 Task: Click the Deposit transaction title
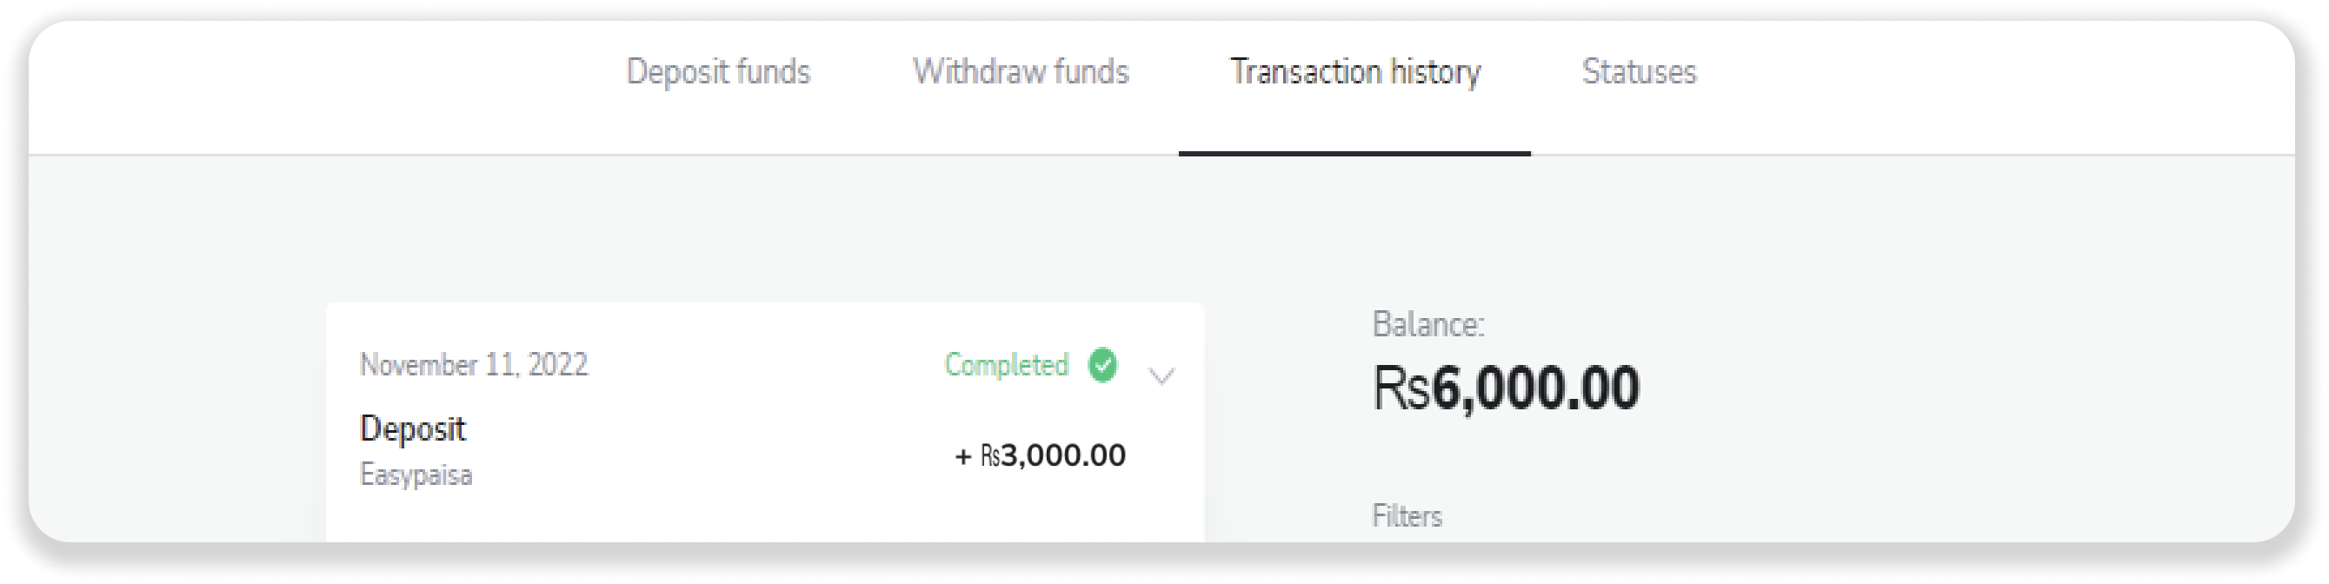click(412, 428)
